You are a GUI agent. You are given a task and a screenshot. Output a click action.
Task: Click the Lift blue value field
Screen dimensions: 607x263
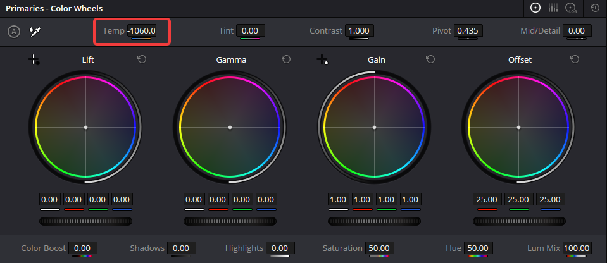(x=122, y=200)
